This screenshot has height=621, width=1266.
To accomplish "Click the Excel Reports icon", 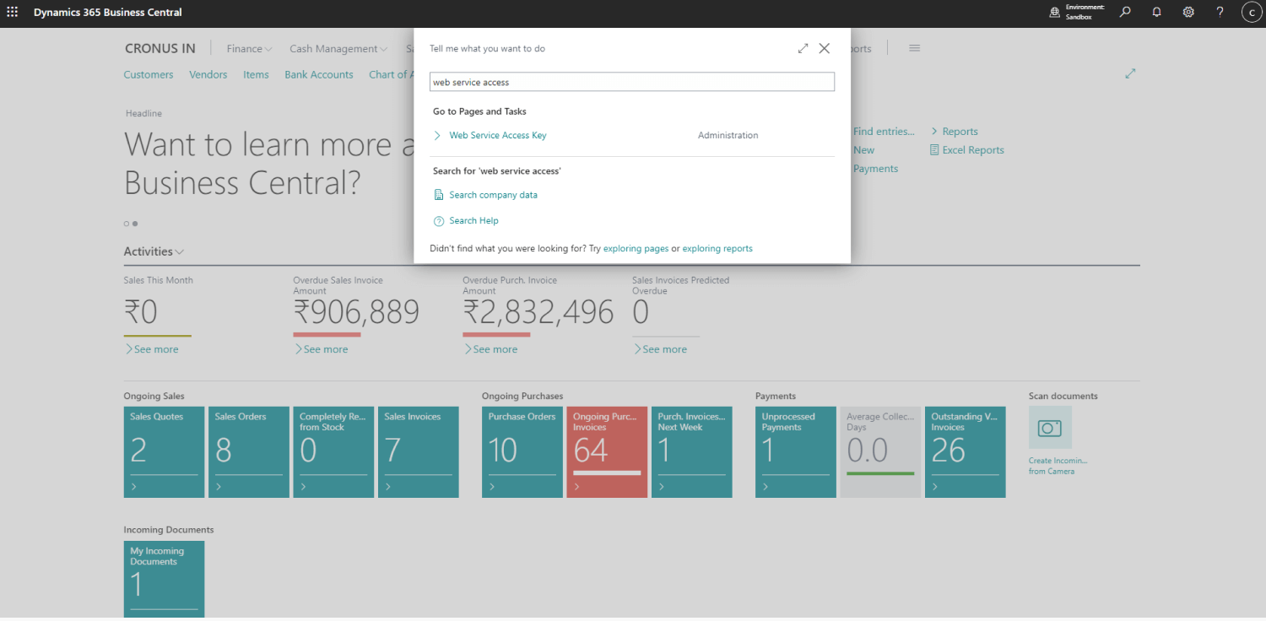I will point(934,150).
